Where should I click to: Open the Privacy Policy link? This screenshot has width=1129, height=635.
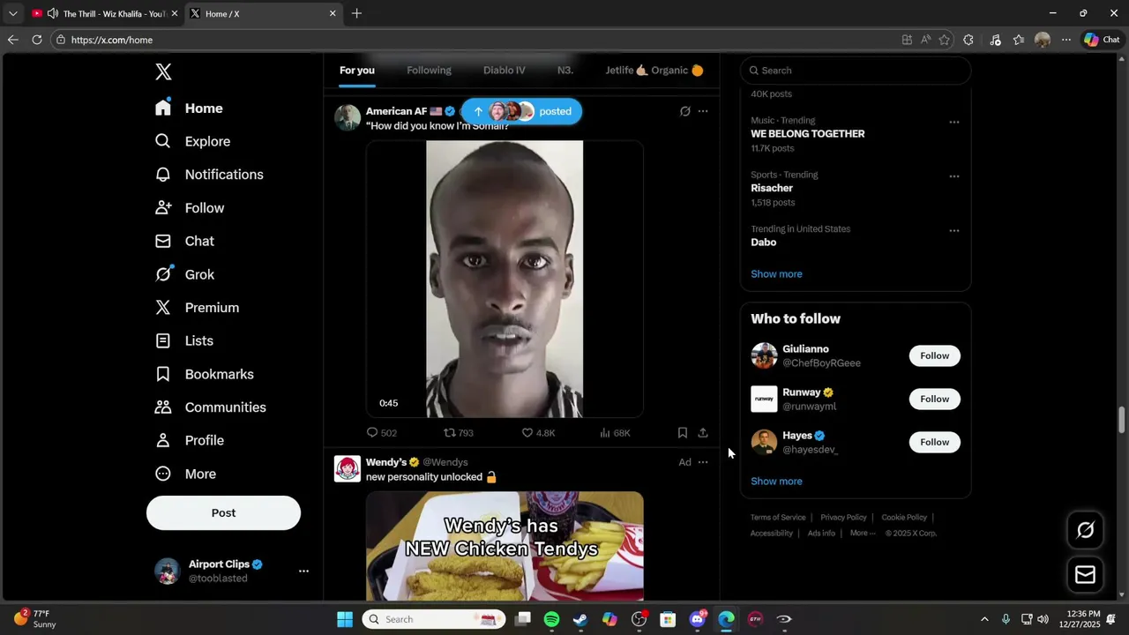tap(843, 518)
